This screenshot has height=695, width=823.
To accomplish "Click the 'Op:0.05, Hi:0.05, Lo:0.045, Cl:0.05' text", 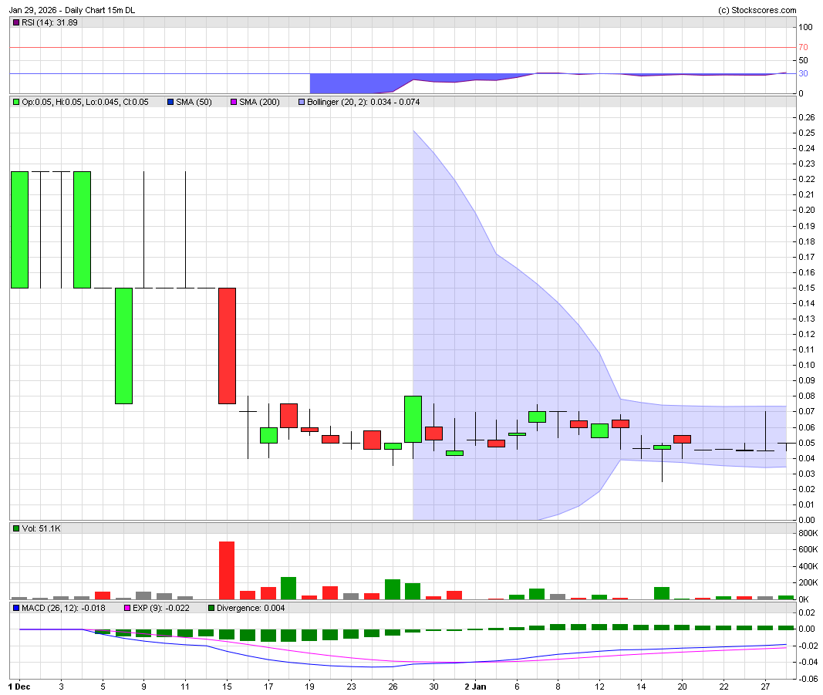I will (x=85, y=102).
